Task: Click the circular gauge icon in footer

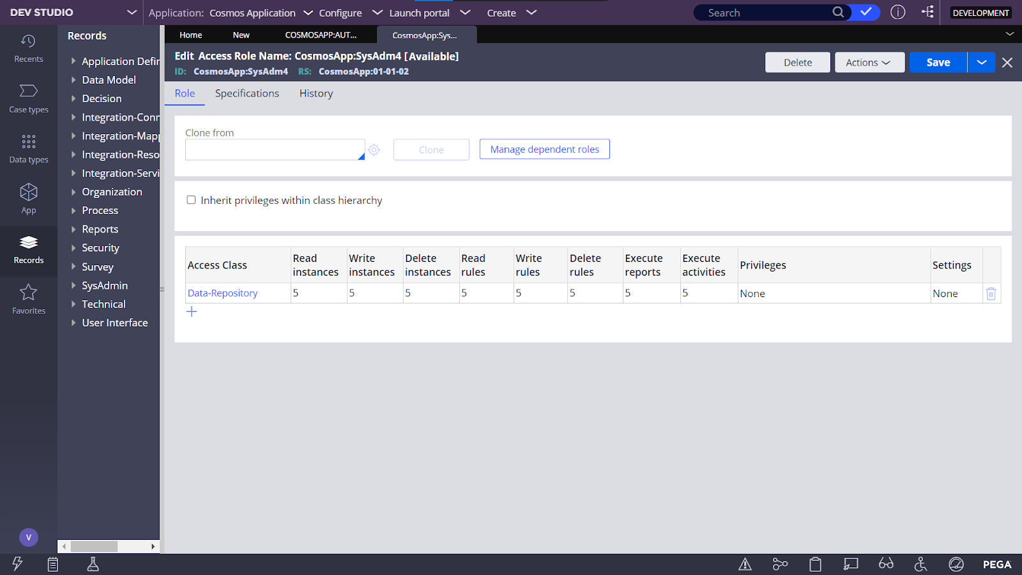Action: coord(956,564)
